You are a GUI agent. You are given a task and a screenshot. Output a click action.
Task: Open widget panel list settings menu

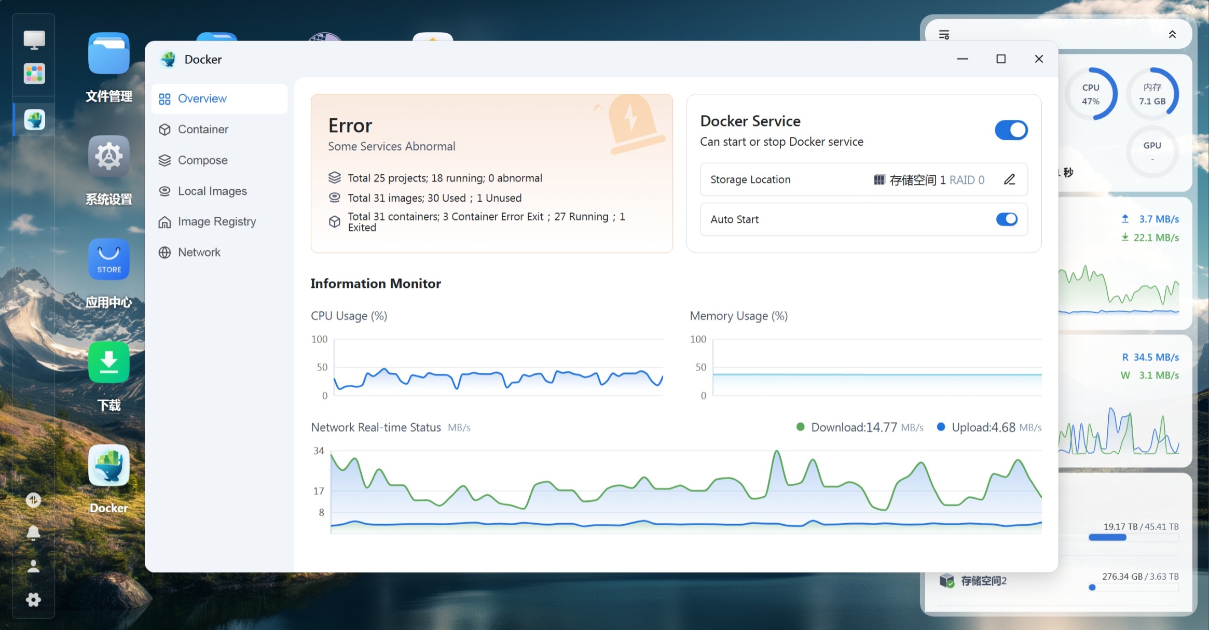click(944, 35)
